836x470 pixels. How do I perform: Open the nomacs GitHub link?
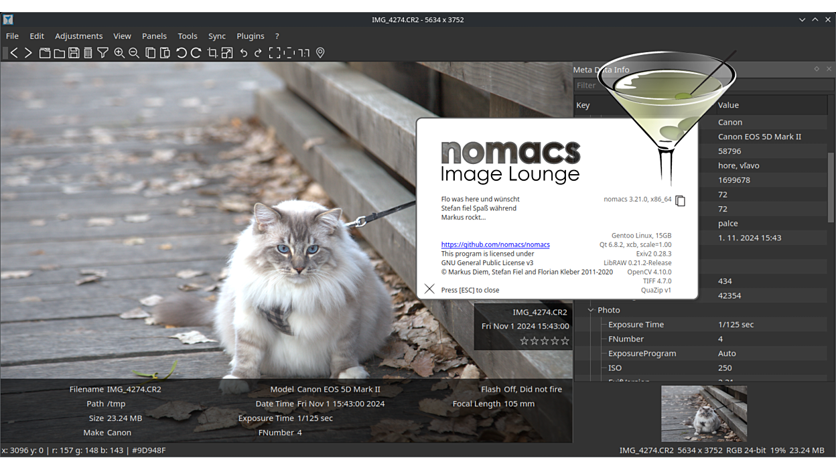[x=495, y=245]
